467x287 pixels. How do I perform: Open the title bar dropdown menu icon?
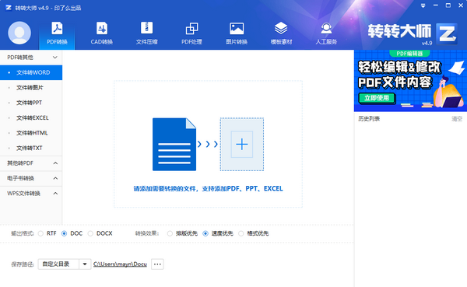pyautogui.click(x=423, y=5)
